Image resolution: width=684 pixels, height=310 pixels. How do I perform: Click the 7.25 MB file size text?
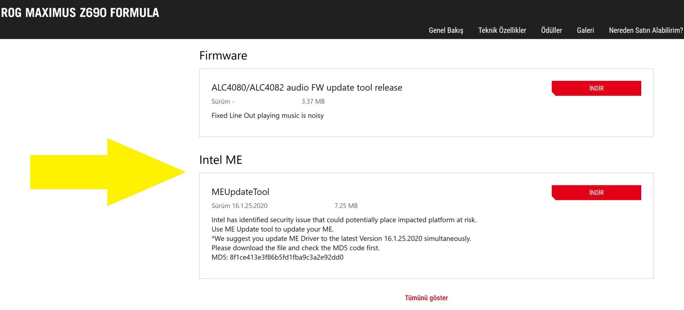pos(346,206)
